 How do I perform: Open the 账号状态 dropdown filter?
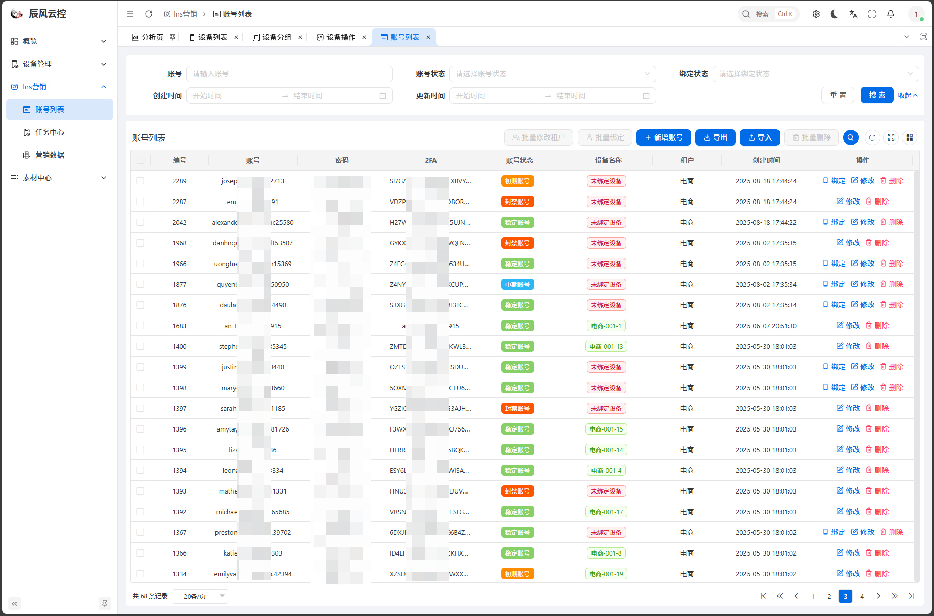coord(552,74)
